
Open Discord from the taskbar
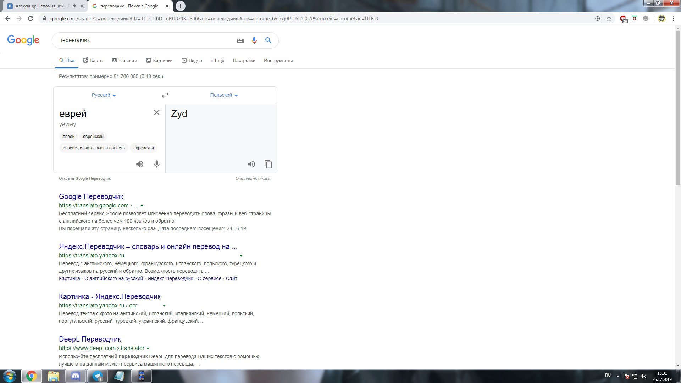pyautogui.click(x=76, y=376)
